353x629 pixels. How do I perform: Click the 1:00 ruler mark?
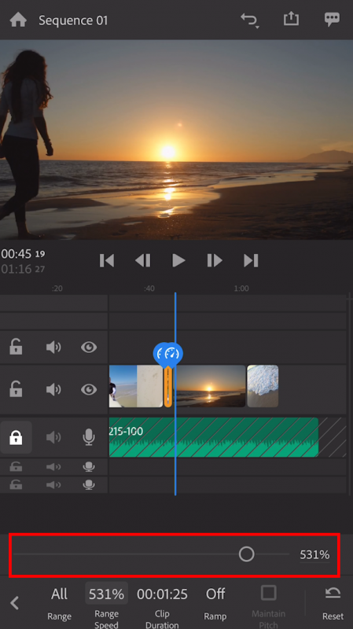point(241,289)
